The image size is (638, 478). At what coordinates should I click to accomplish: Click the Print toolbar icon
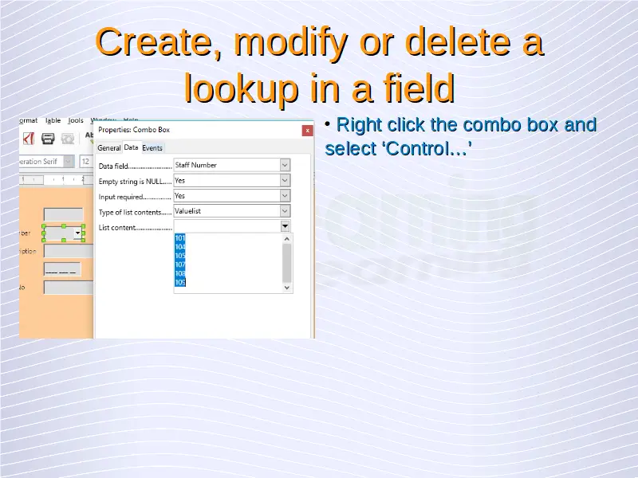[x=48, y=139]
